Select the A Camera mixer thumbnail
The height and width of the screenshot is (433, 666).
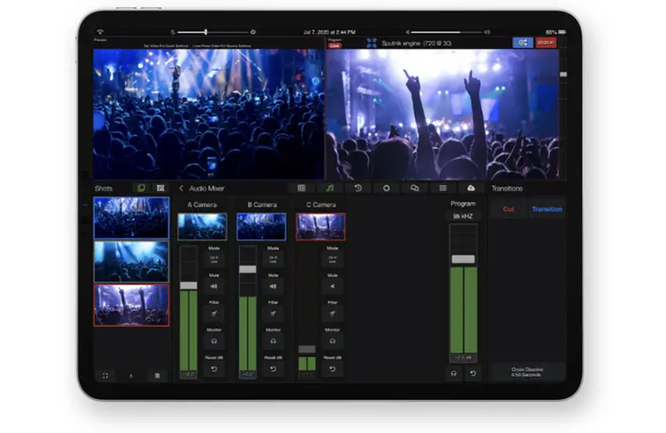pyautogui.click(x=202, y=227)
